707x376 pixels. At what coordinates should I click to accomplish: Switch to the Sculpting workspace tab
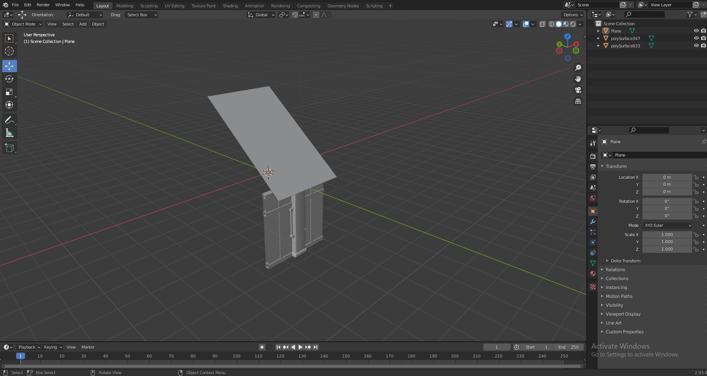(149, 6)
